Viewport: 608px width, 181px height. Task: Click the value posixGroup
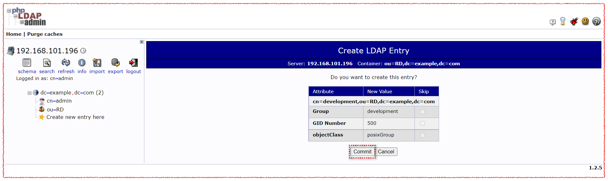[380, 135]
